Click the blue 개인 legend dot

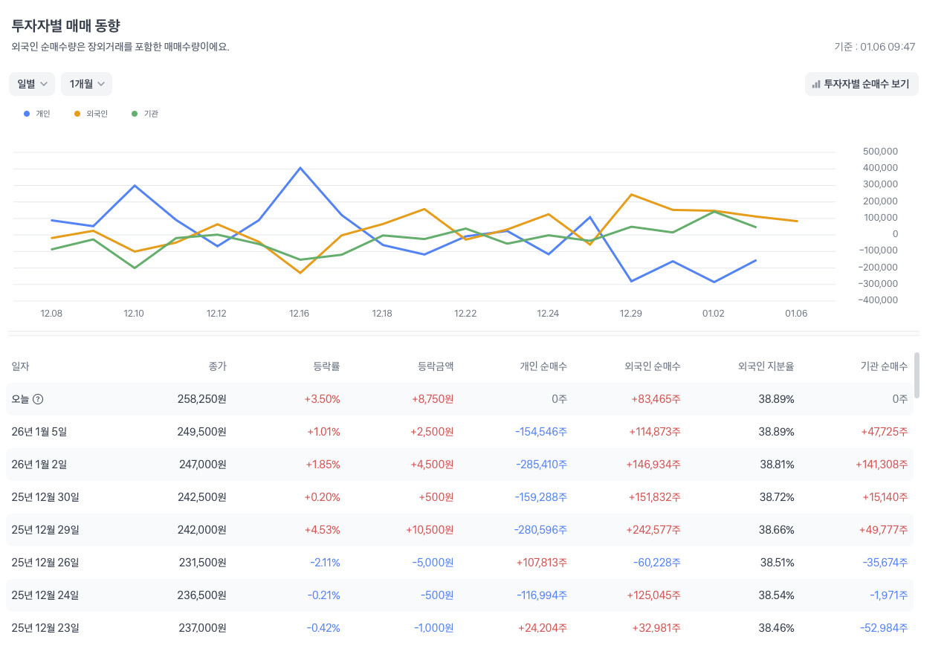28,114
